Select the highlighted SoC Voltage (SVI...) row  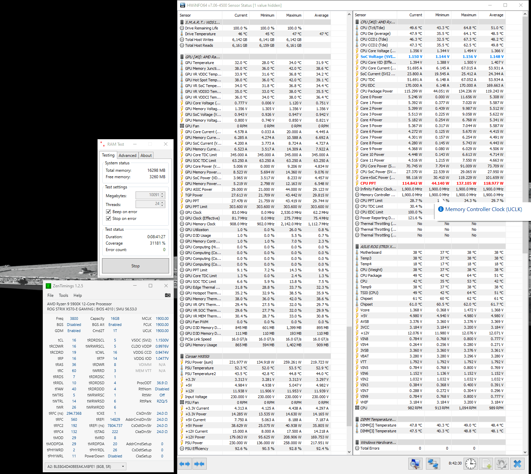429,57
